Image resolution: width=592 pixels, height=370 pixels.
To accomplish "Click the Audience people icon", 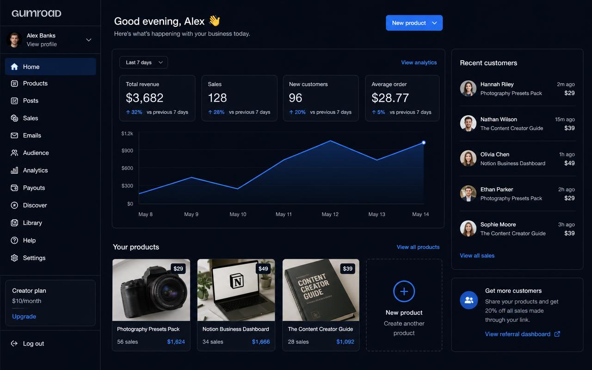I will pyautogui.click(x=14, y=153).
